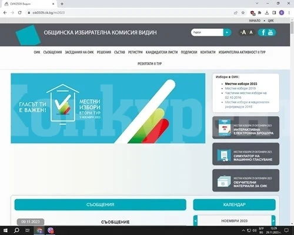Viewport: 294px width, 235px height.
Task: Open Viber icon in taskbar
Action: coord(51,230)
